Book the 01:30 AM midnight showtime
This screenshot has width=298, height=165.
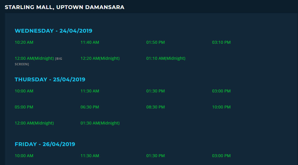click(x=100, y=123)
